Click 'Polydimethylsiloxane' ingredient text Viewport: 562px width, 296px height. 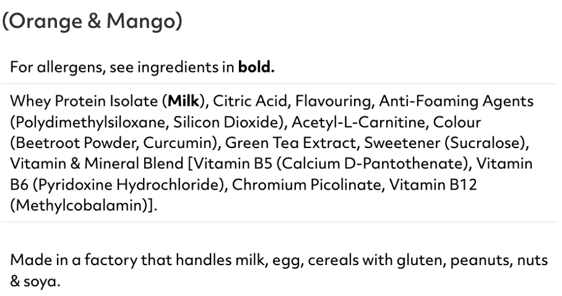(x=90, y=123)
